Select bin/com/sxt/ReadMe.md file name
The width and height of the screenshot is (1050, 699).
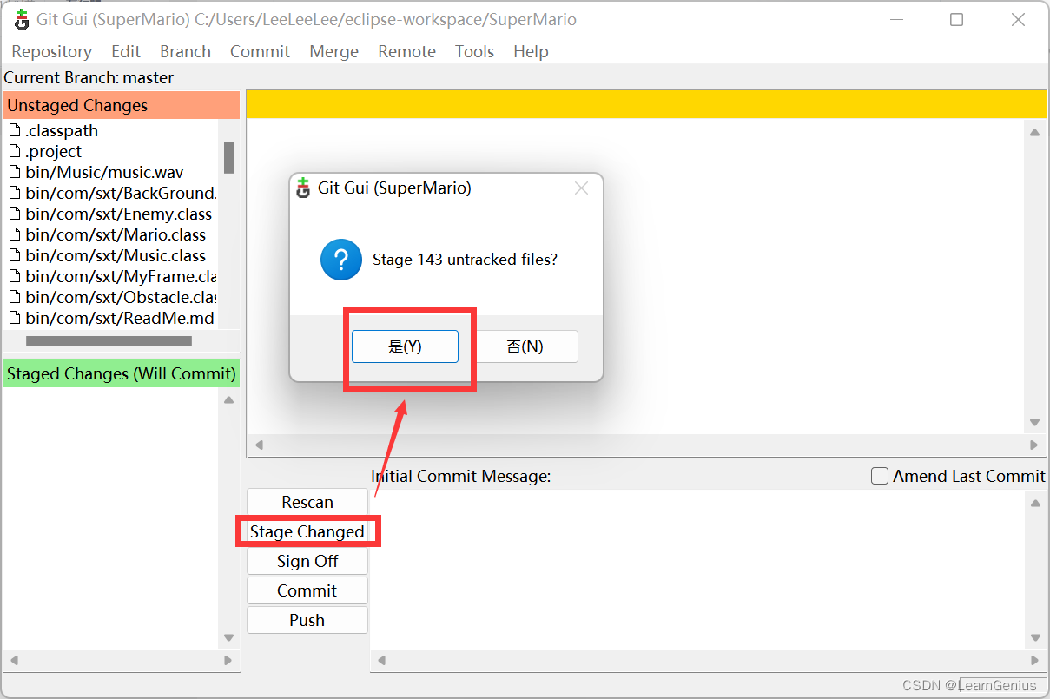[120, 319]
